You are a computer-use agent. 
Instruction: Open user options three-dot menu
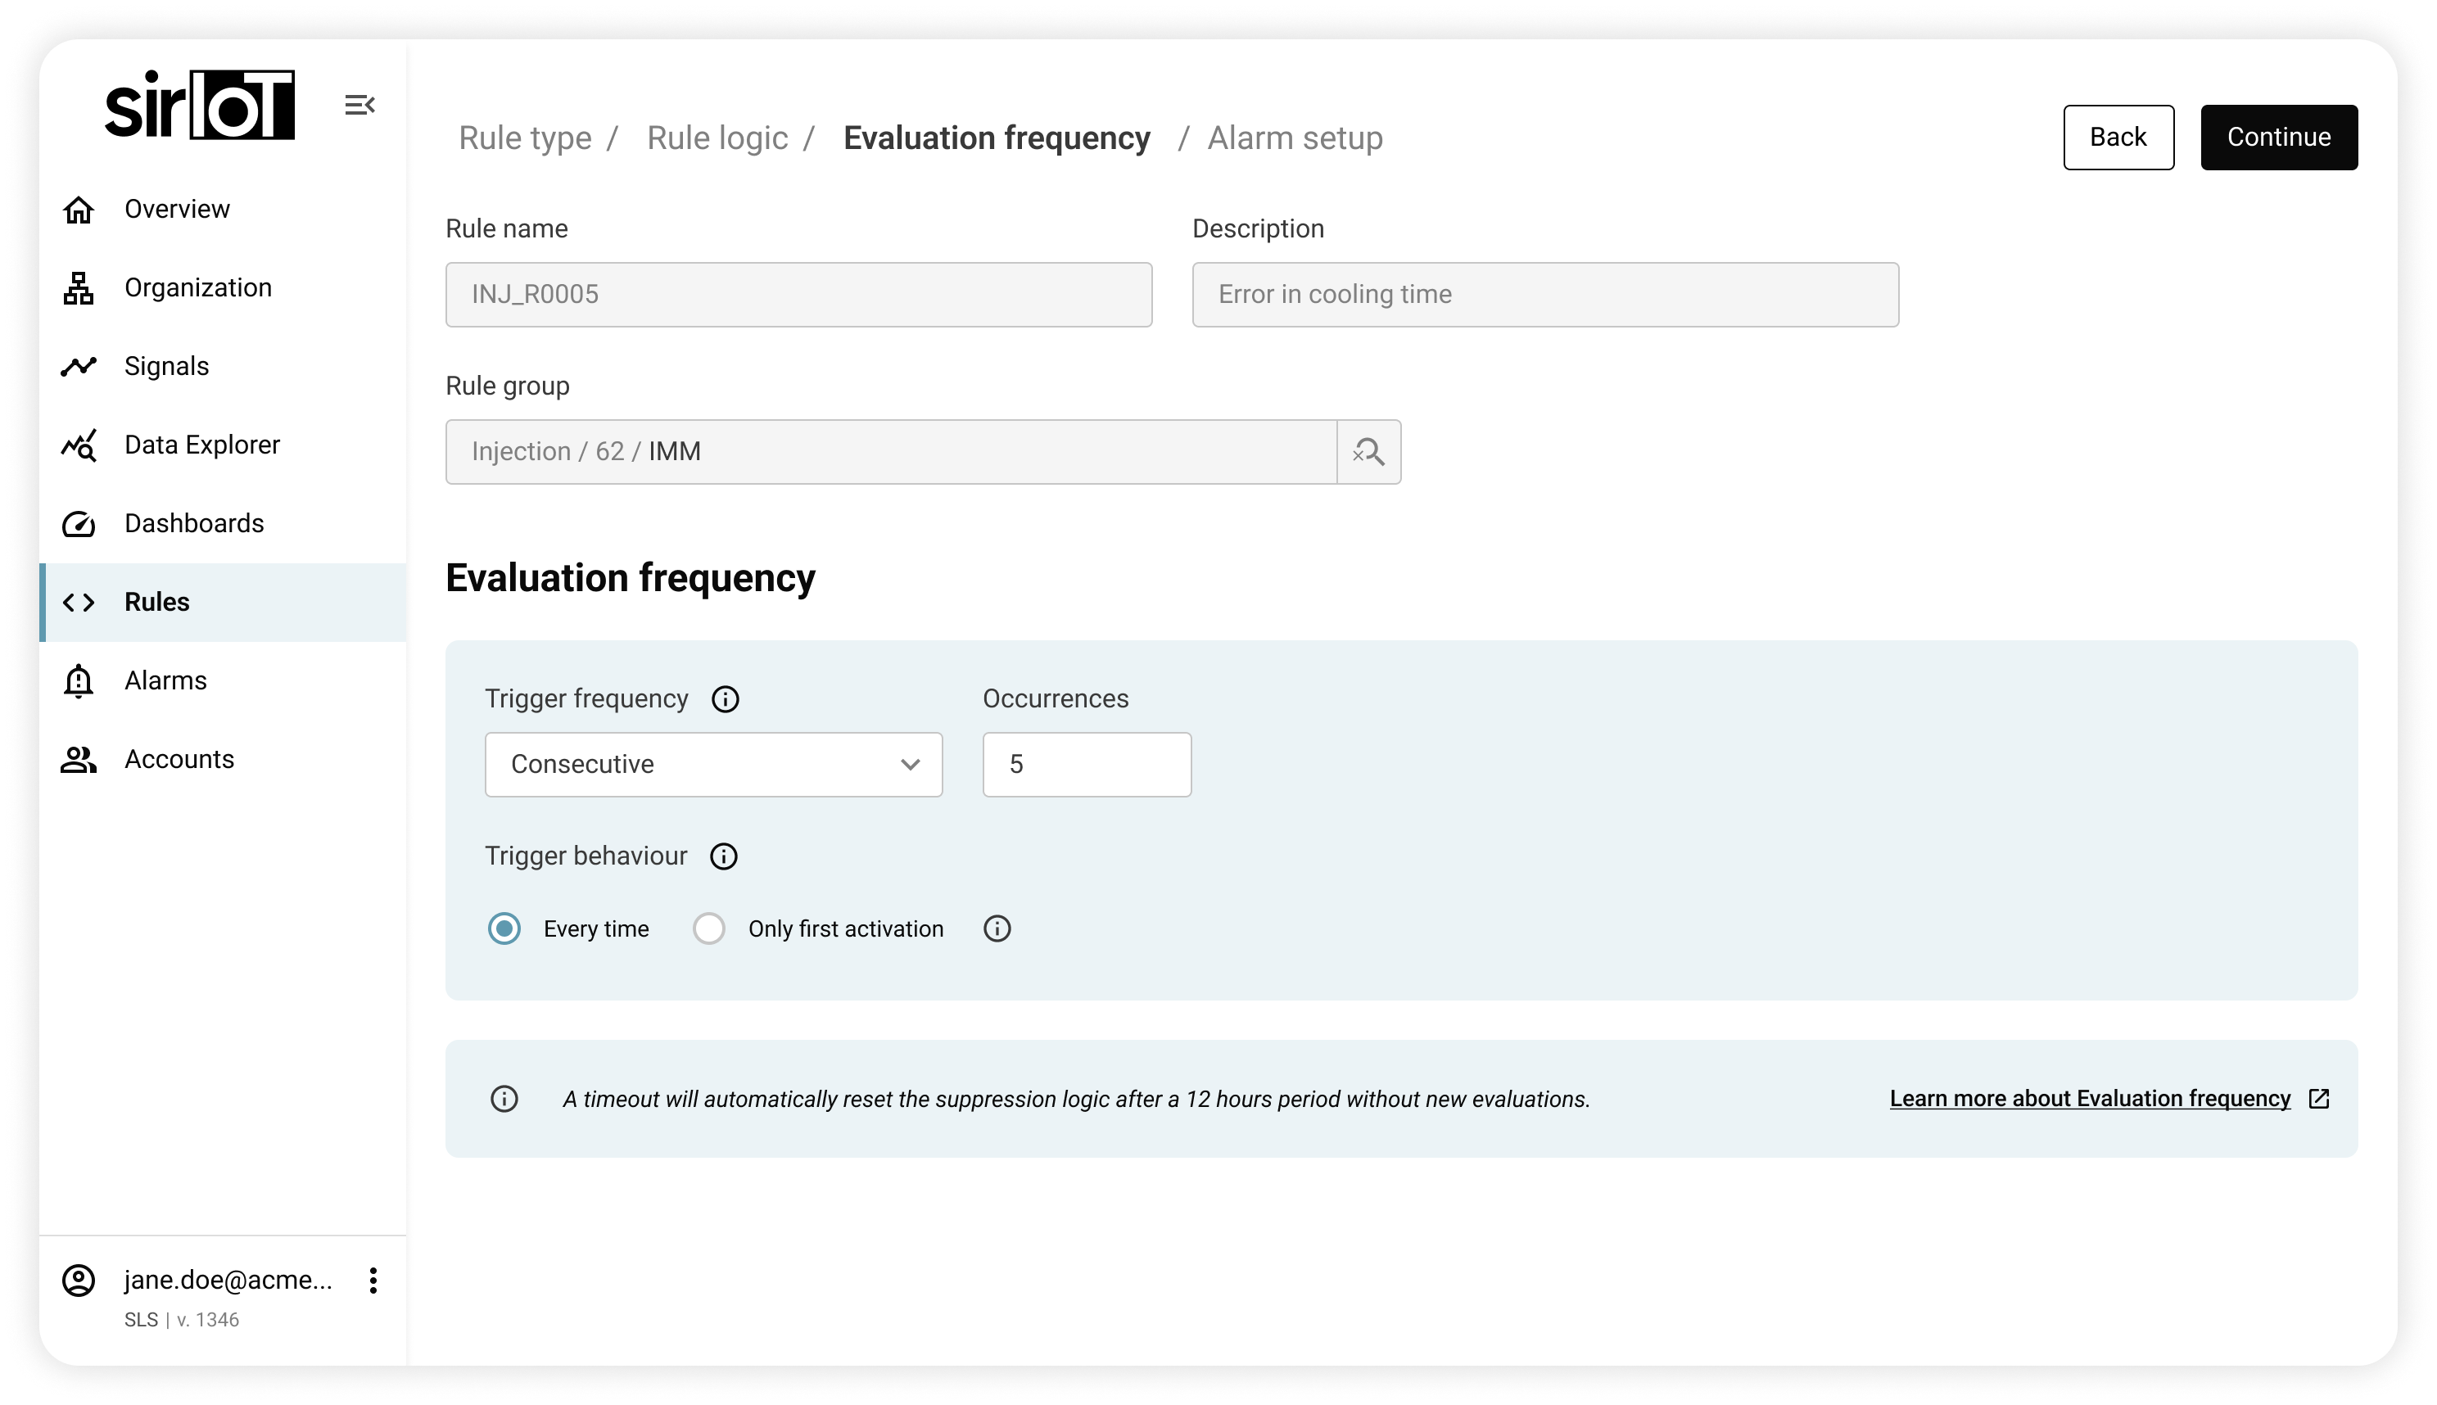(x=373, y=1281)
